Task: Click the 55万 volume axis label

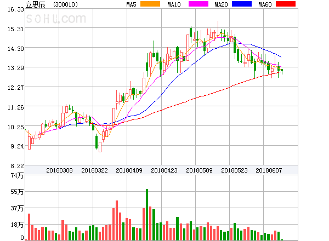Action: click(17, 192)
